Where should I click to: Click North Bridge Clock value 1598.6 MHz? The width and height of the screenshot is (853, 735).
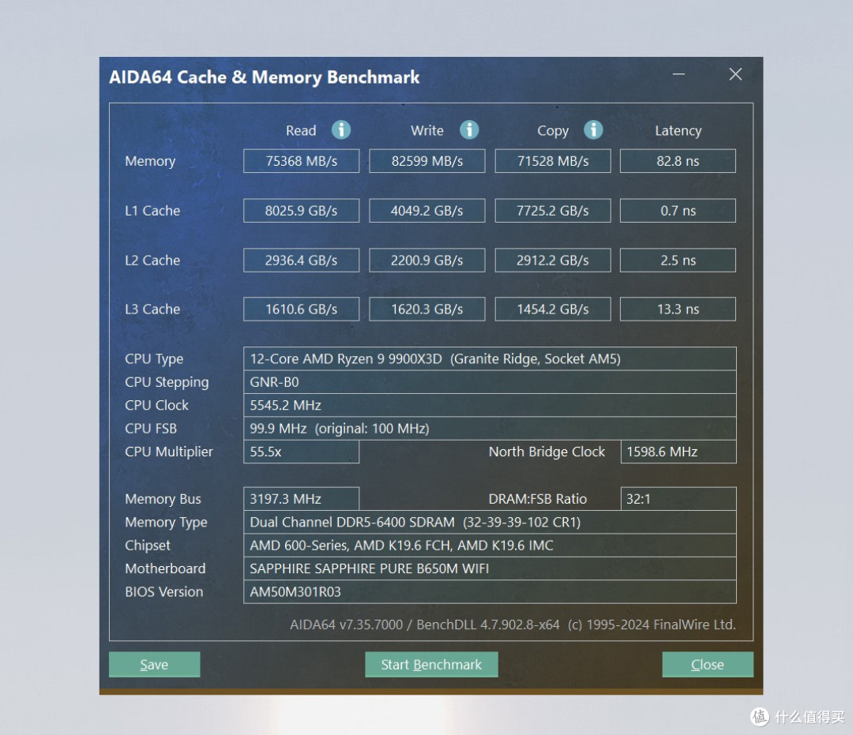click(678, 452)
